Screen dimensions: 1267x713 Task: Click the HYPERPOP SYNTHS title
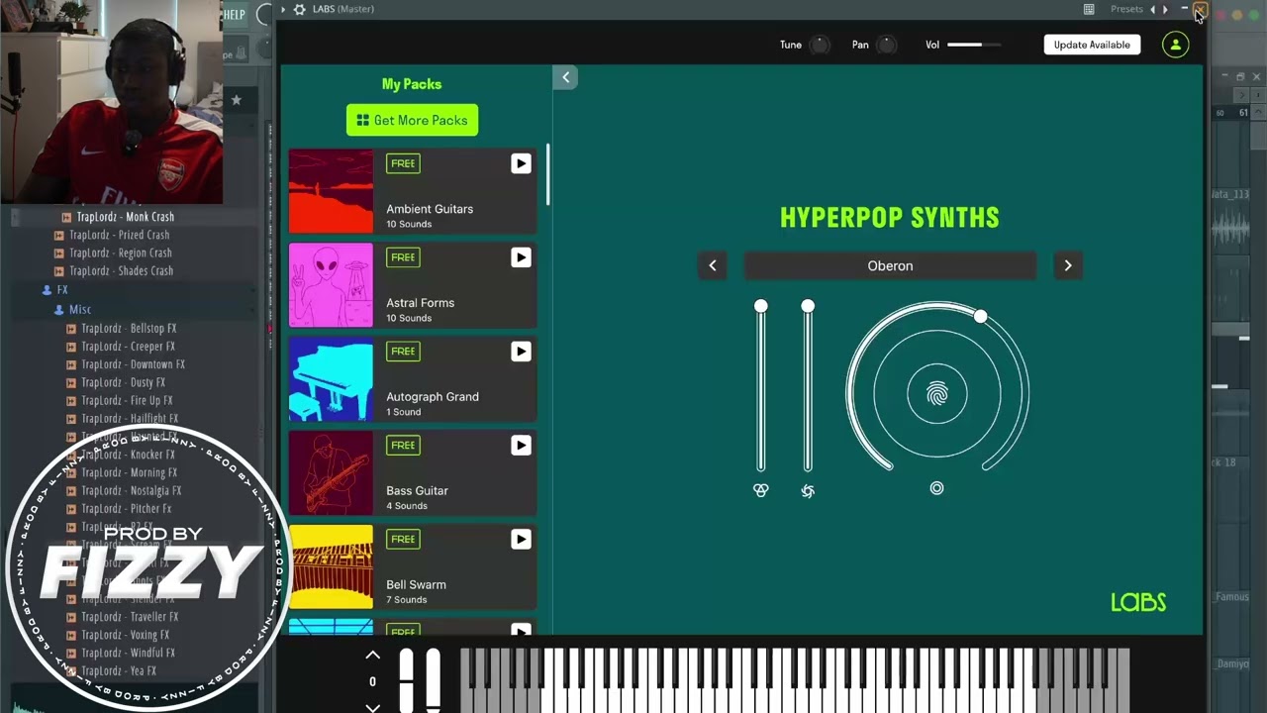tap(890, 218)
